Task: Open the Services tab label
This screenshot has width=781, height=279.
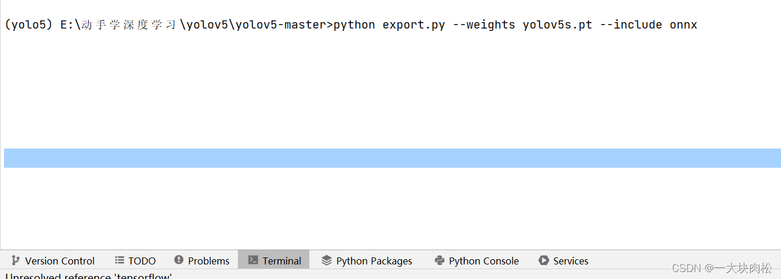Action: (x=570, y=261)
